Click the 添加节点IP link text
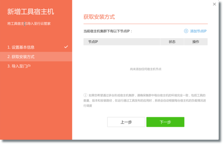This screenshot has height=144, width=223. click(x=198, y=31)
